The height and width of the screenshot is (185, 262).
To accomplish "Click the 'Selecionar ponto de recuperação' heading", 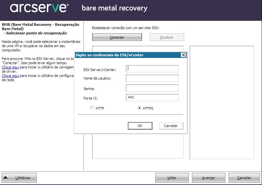I will pyautogui.click(x=36, y=33).
